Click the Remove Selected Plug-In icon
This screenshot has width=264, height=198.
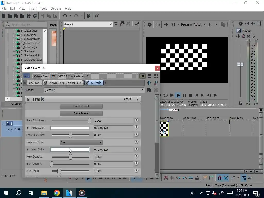point(156,83)
